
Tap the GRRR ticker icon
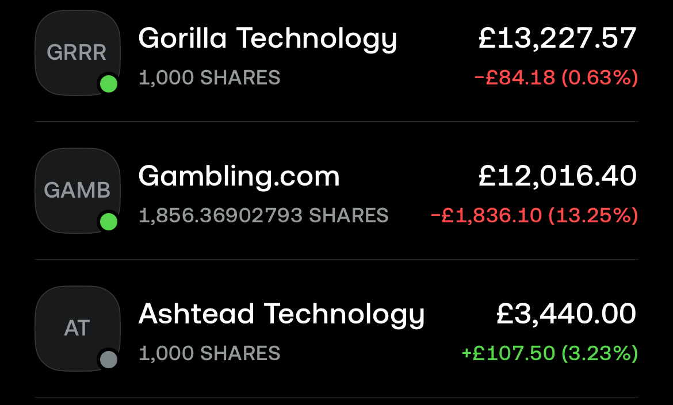coord(77,52)
